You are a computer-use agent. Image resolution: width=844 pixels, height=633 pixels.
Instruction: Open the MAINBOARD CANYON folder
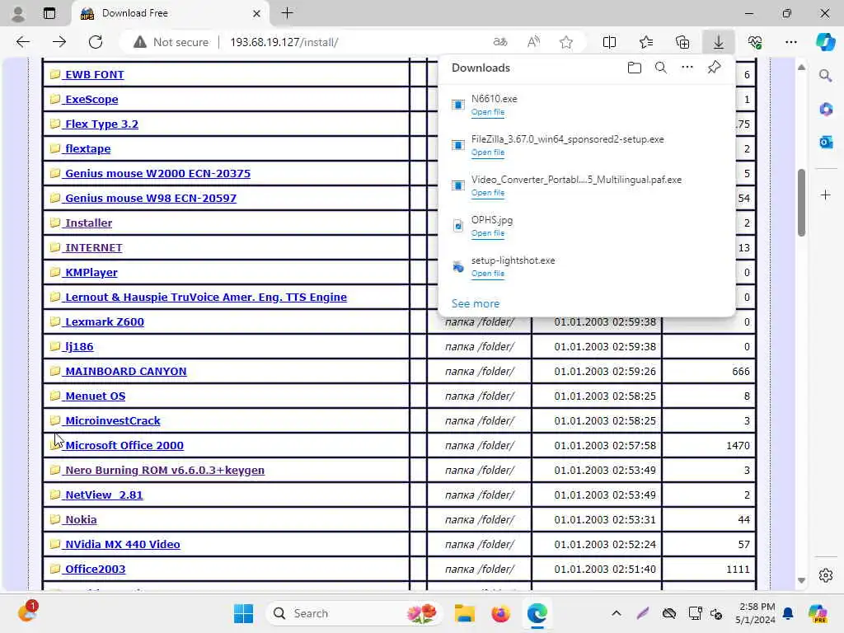pyautogui.click(x=125, y=372)
